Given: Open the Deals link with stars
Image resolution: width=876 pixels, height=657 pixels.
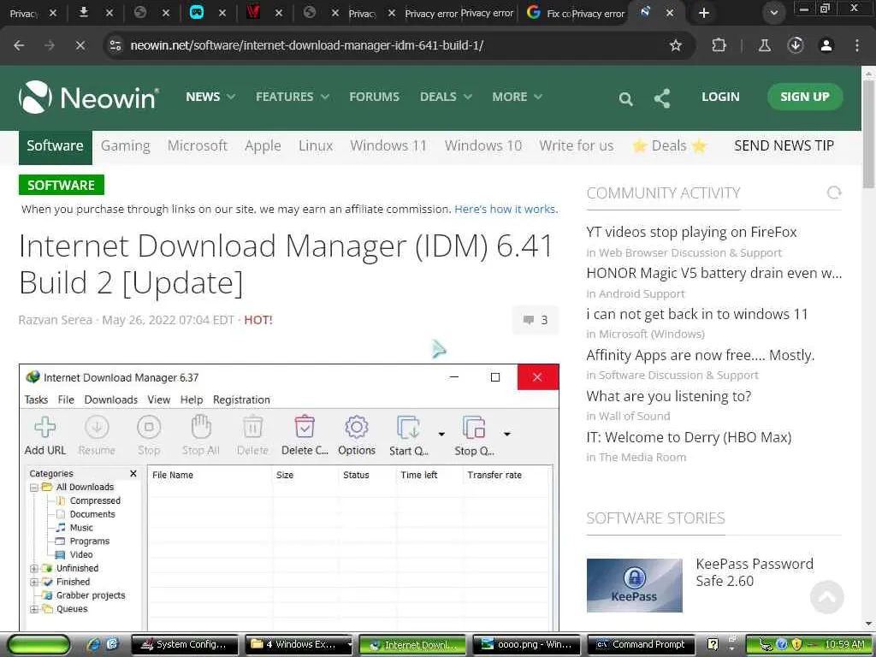Looking at the screenshot, I should tap(669, 145).
